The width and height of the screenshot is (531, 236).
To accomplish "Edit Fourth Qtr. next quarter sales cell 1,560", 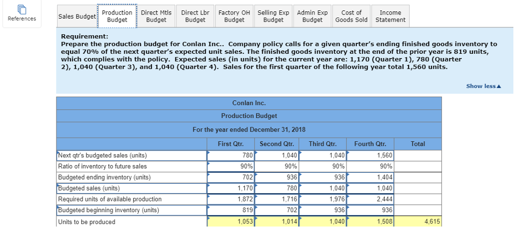I will (370, 156).
